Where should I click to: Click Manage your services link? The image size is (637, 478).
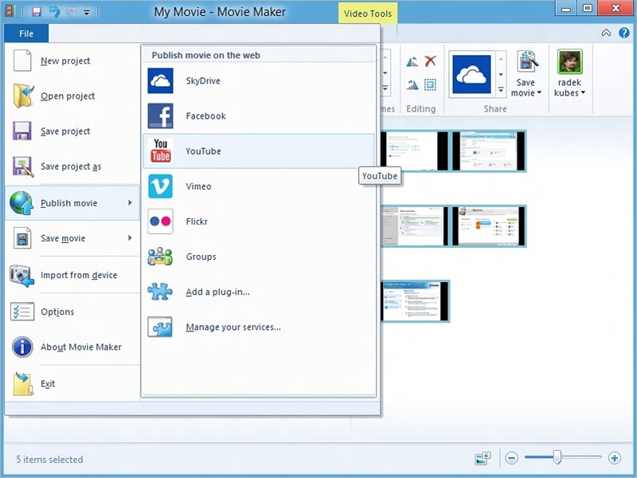point(233,327)
